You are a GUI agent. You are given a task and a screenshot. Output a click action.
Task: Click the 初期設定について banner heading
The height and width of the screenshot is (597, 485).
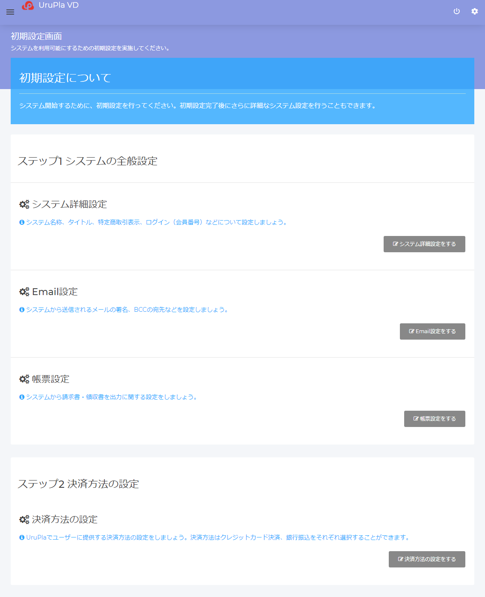coord(65,78)
